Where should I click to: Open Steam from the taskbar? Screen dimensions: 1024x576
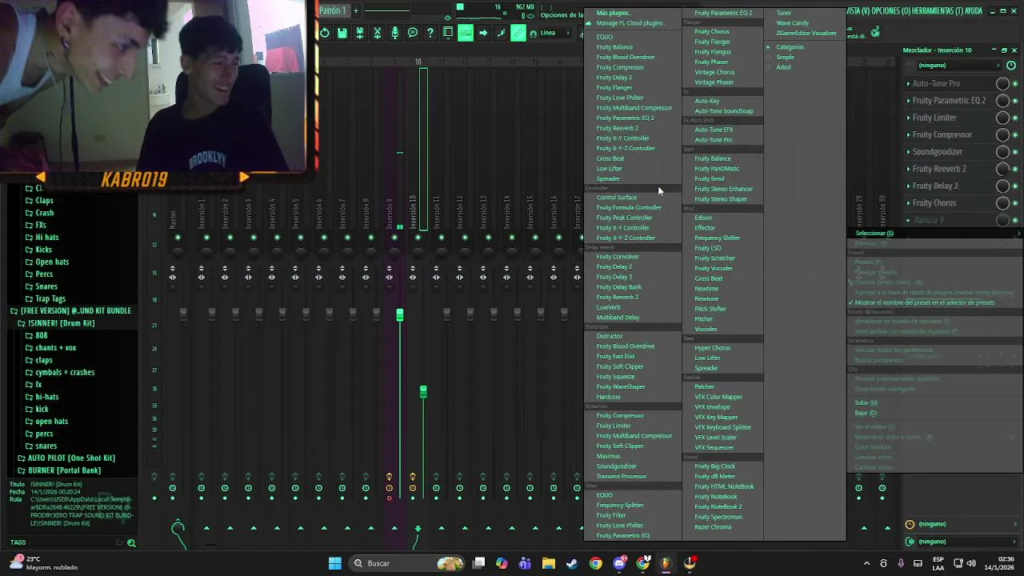point(572,563)
